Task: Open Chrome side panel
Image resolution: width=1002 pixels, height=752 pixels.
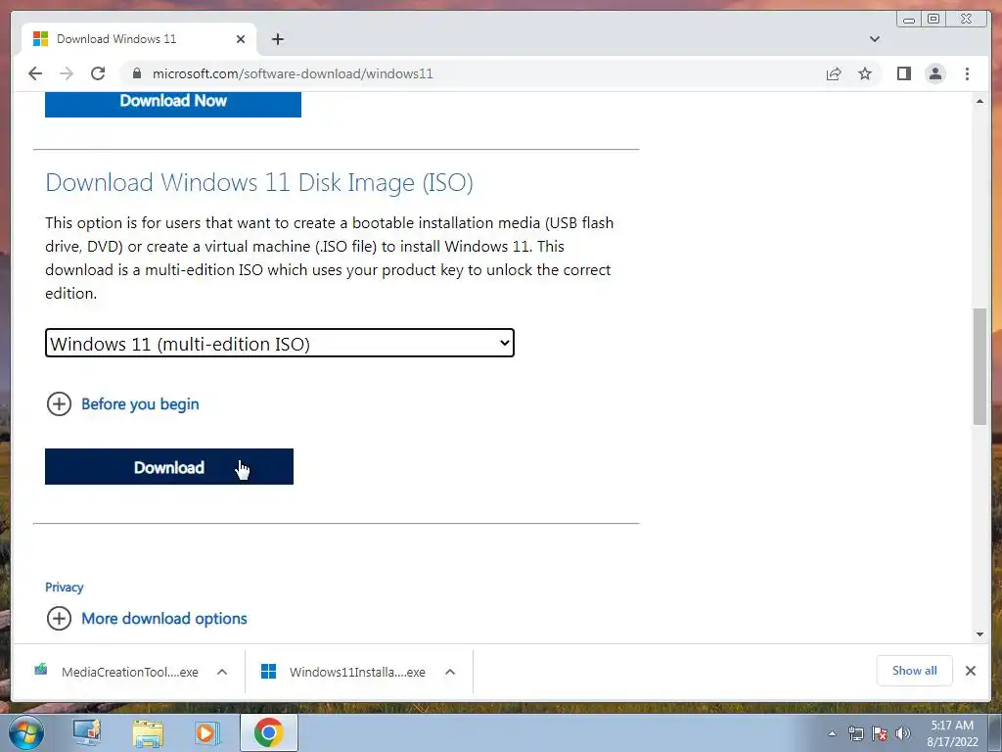Action: point(903,73)
